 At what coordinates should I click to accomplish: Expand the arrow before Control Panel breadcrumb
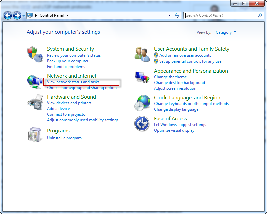click(36, 15)
